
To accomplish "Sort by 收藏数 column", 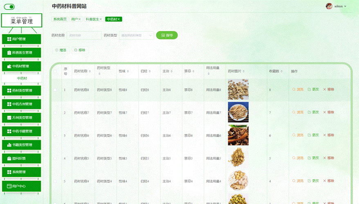I will [281, 71].
